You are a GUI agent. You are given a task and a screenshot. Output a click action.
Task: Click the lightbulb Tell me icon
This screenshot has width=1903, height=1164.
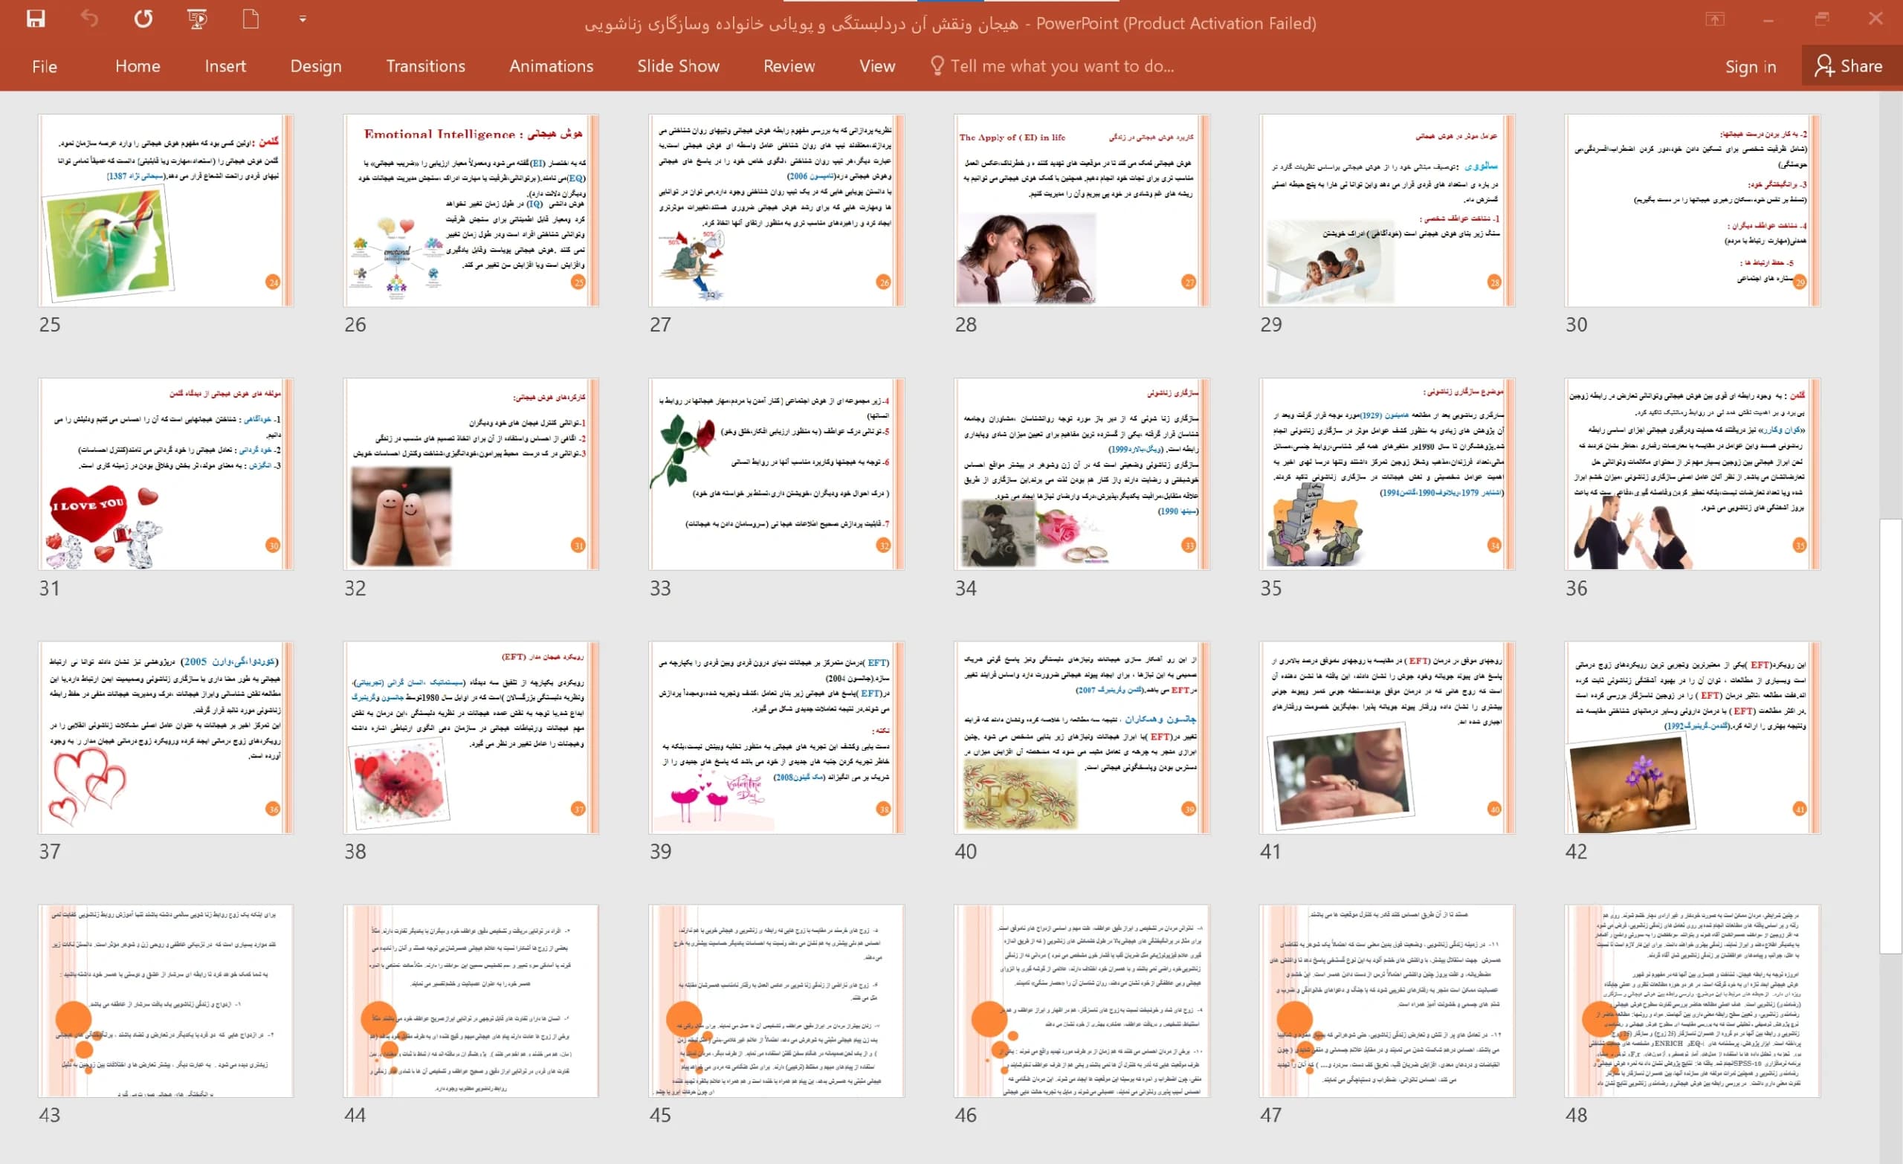coord(937,65)
